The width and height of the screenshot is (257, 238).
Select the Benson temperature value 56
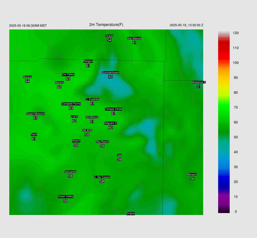click(x=192, y=179)
